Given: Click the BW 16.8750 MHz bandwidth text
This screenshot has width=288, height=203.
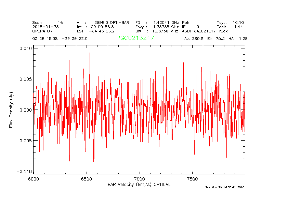Looking at the screenshot, I should pos(157,31).
